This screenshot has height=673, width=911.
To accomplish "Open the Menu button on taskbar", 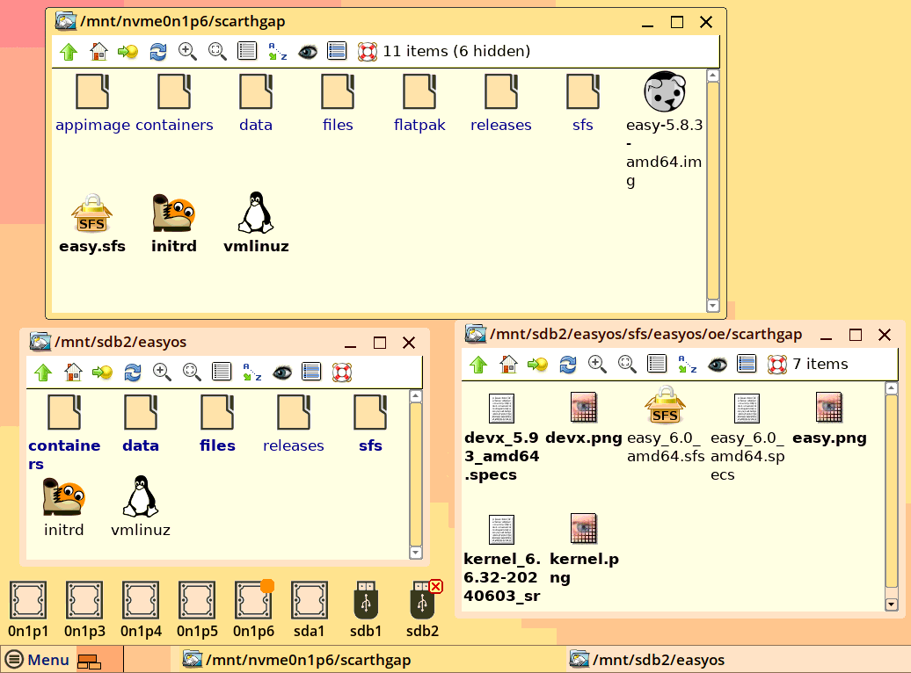I will (x=39, y=660).
